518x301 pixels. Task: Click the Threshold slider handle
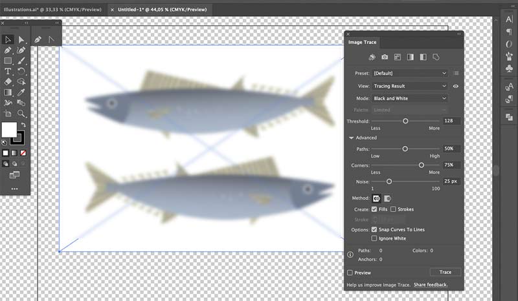tap(405, 121)
